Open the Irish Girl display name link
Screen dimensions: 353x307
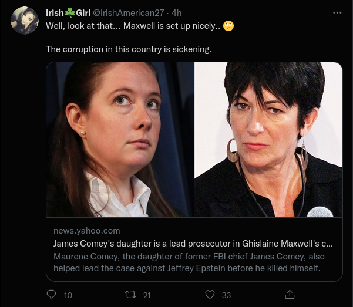67,12
